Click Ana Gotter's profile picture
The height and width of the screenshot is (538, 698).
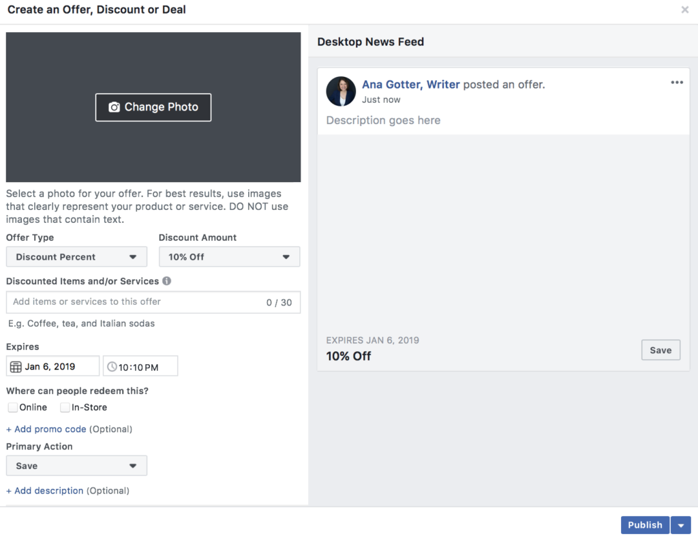point(341,91)
